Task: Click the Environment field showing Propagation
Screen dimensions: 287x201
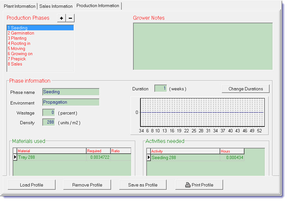Action: pyautogui.click(x=71, y=102)
